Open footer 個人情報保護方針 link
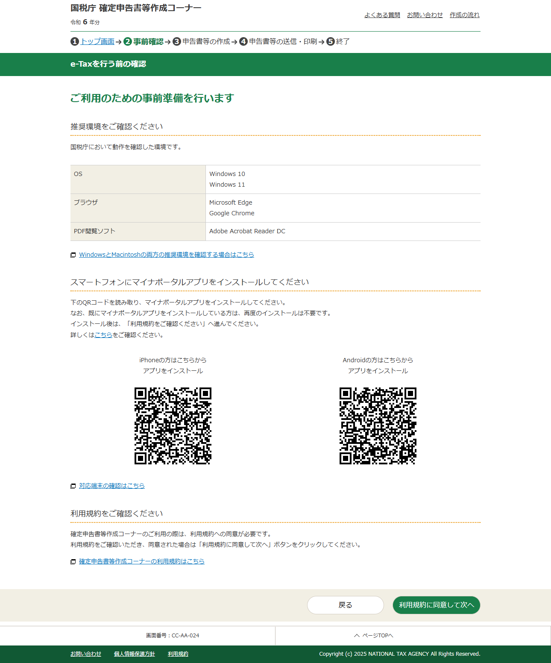Screen dimensions: 551x663 135,654
